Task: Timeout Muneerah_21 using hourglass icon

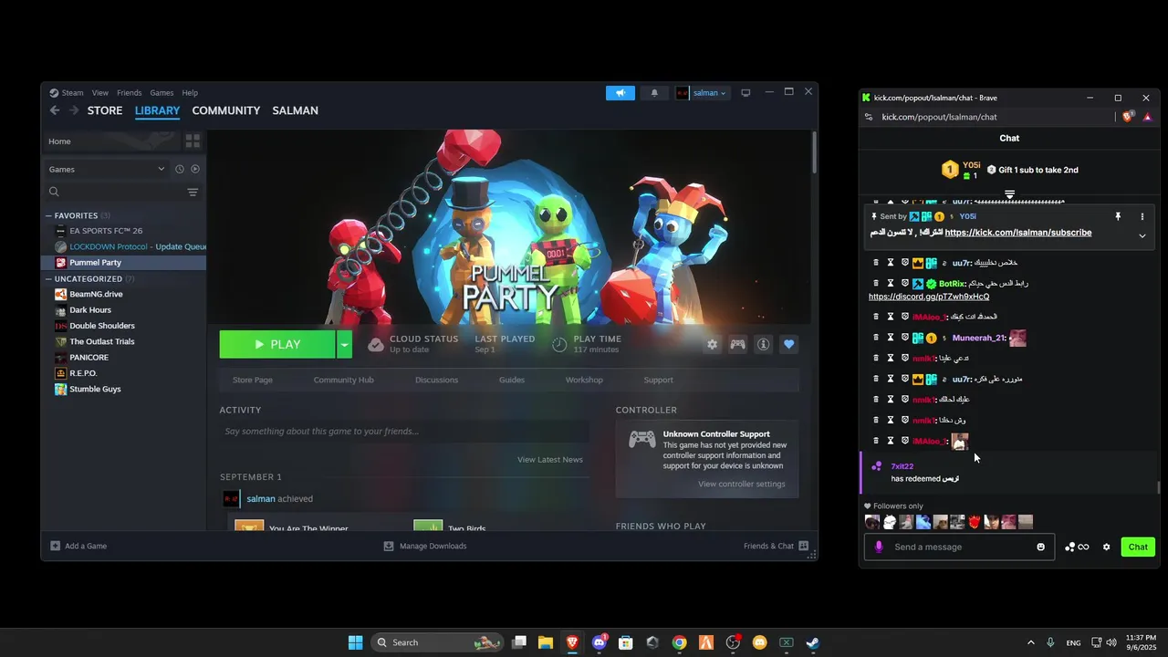Action: click(891, 338)
